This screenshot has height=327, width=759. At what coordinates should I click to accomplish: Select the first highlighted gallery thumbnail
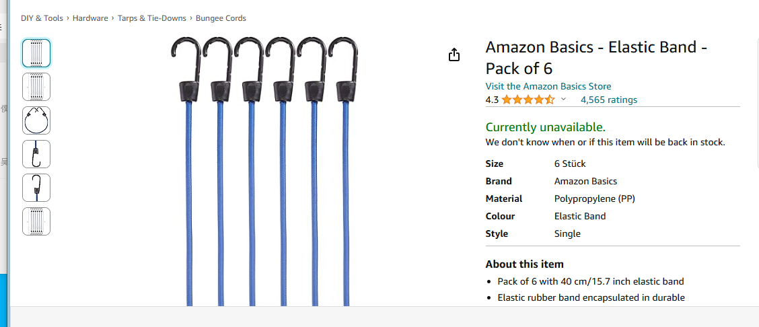coord(36,53)
